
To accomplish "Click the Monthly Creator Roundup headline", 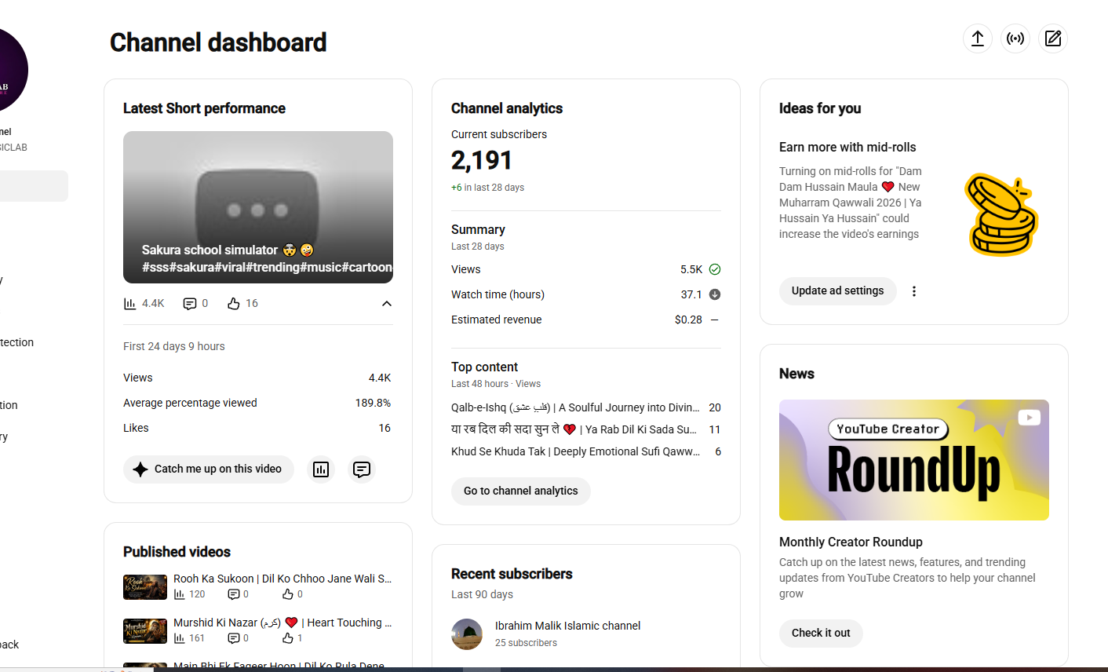I will pyautogui.click(x=851, y=542).
